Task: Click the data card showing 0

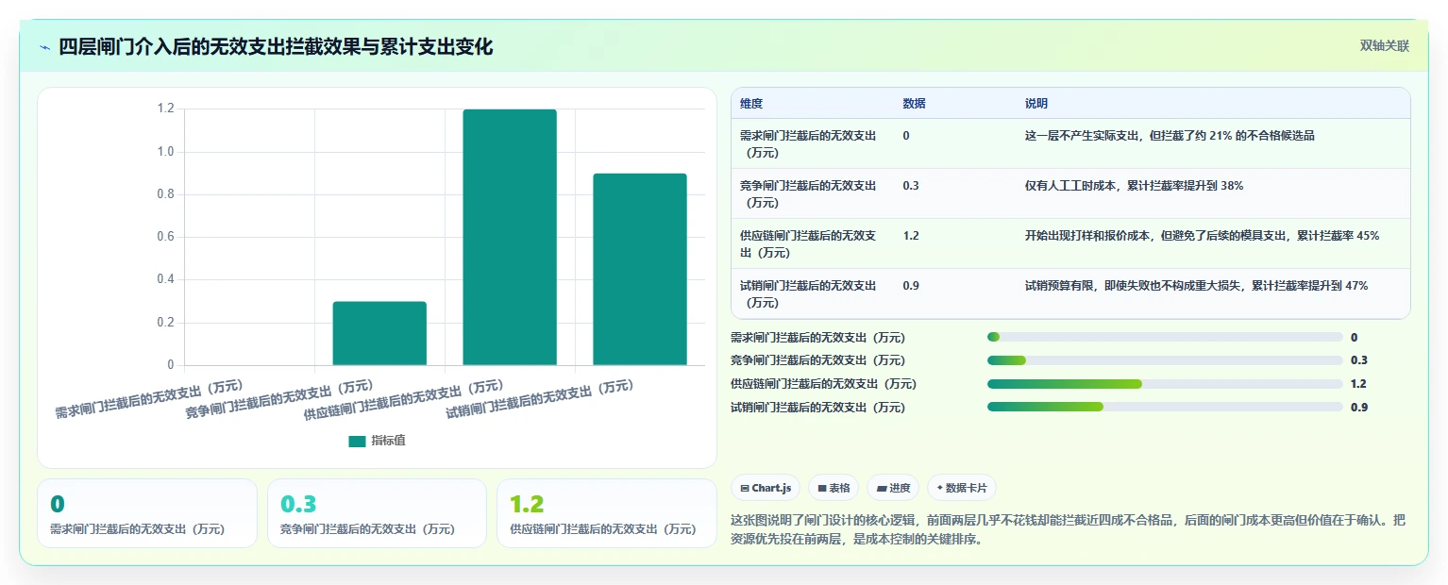Action: click(147, 513)
